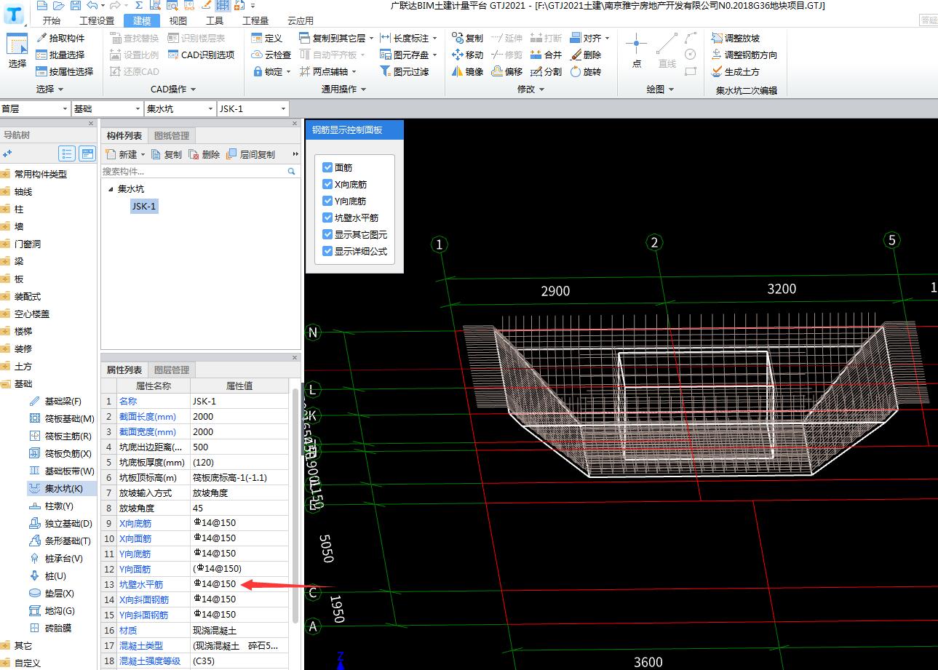Switch to the 图纸管理 tab
Image resolution: width=938 pixels, height=670 pixels.
[x=172, y=135]
